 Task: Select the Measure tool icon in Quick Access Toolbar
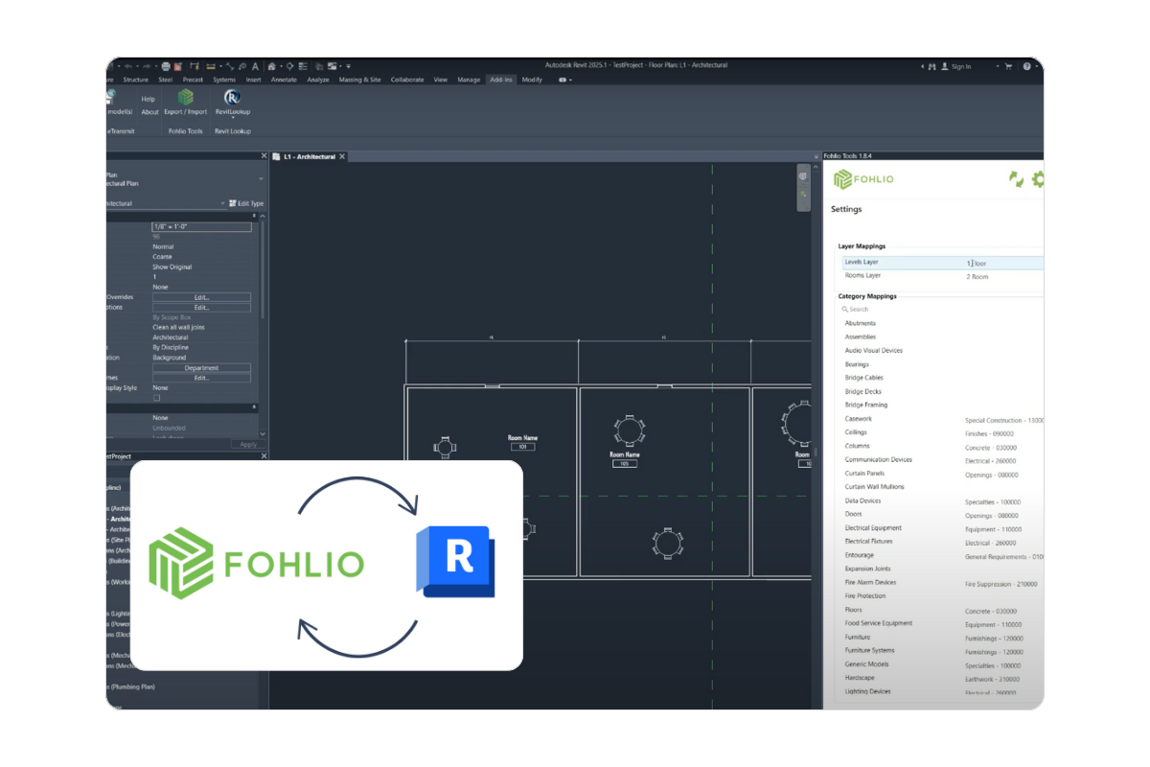coord(209,65)
